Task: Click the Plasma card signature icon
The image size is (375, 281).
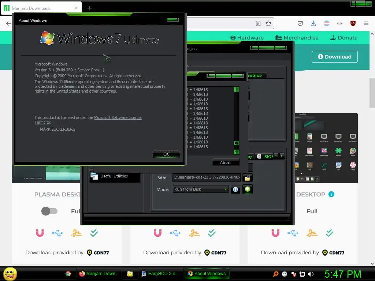Action: coord(76,233)
